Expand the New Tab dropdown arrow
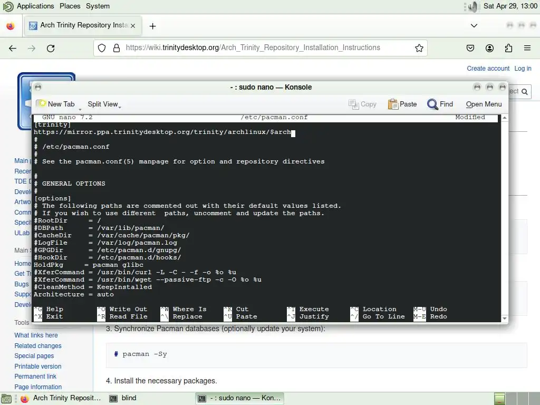Viewport: 540px width, 405px height. click(80, 109)
